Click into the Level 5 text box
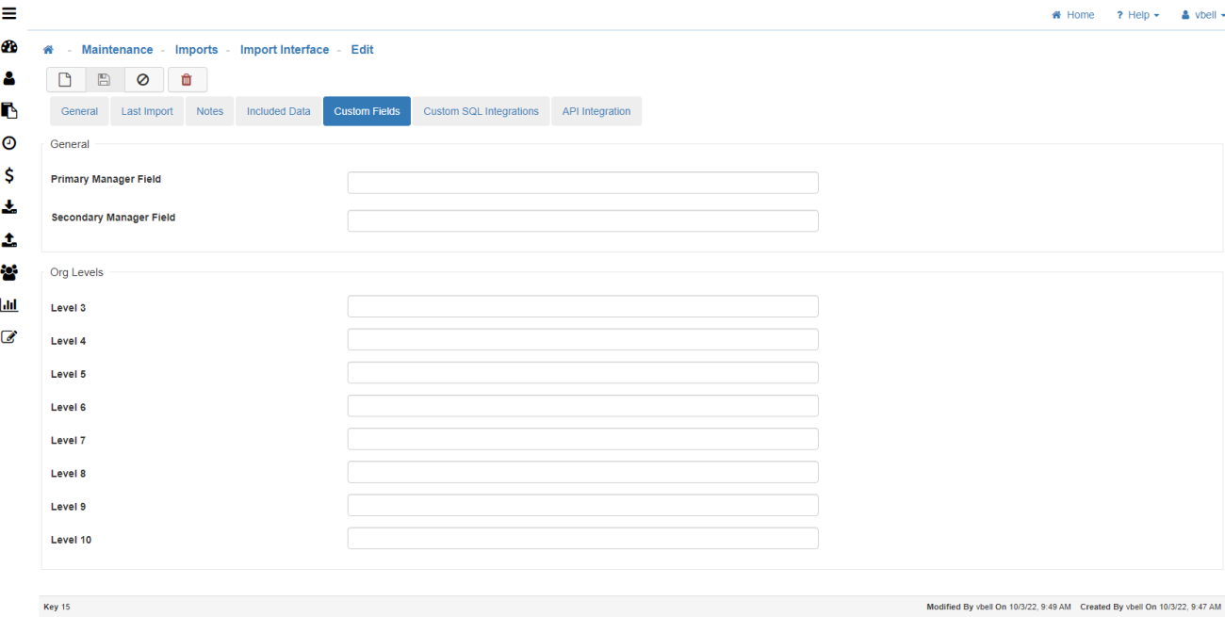The image size is (1225, 617). 582,373
